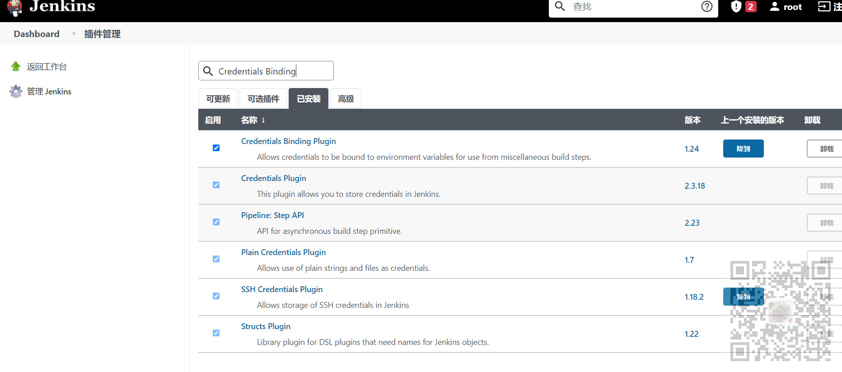
Task: Click the logout icon in the header
Action: coord(824,6)
